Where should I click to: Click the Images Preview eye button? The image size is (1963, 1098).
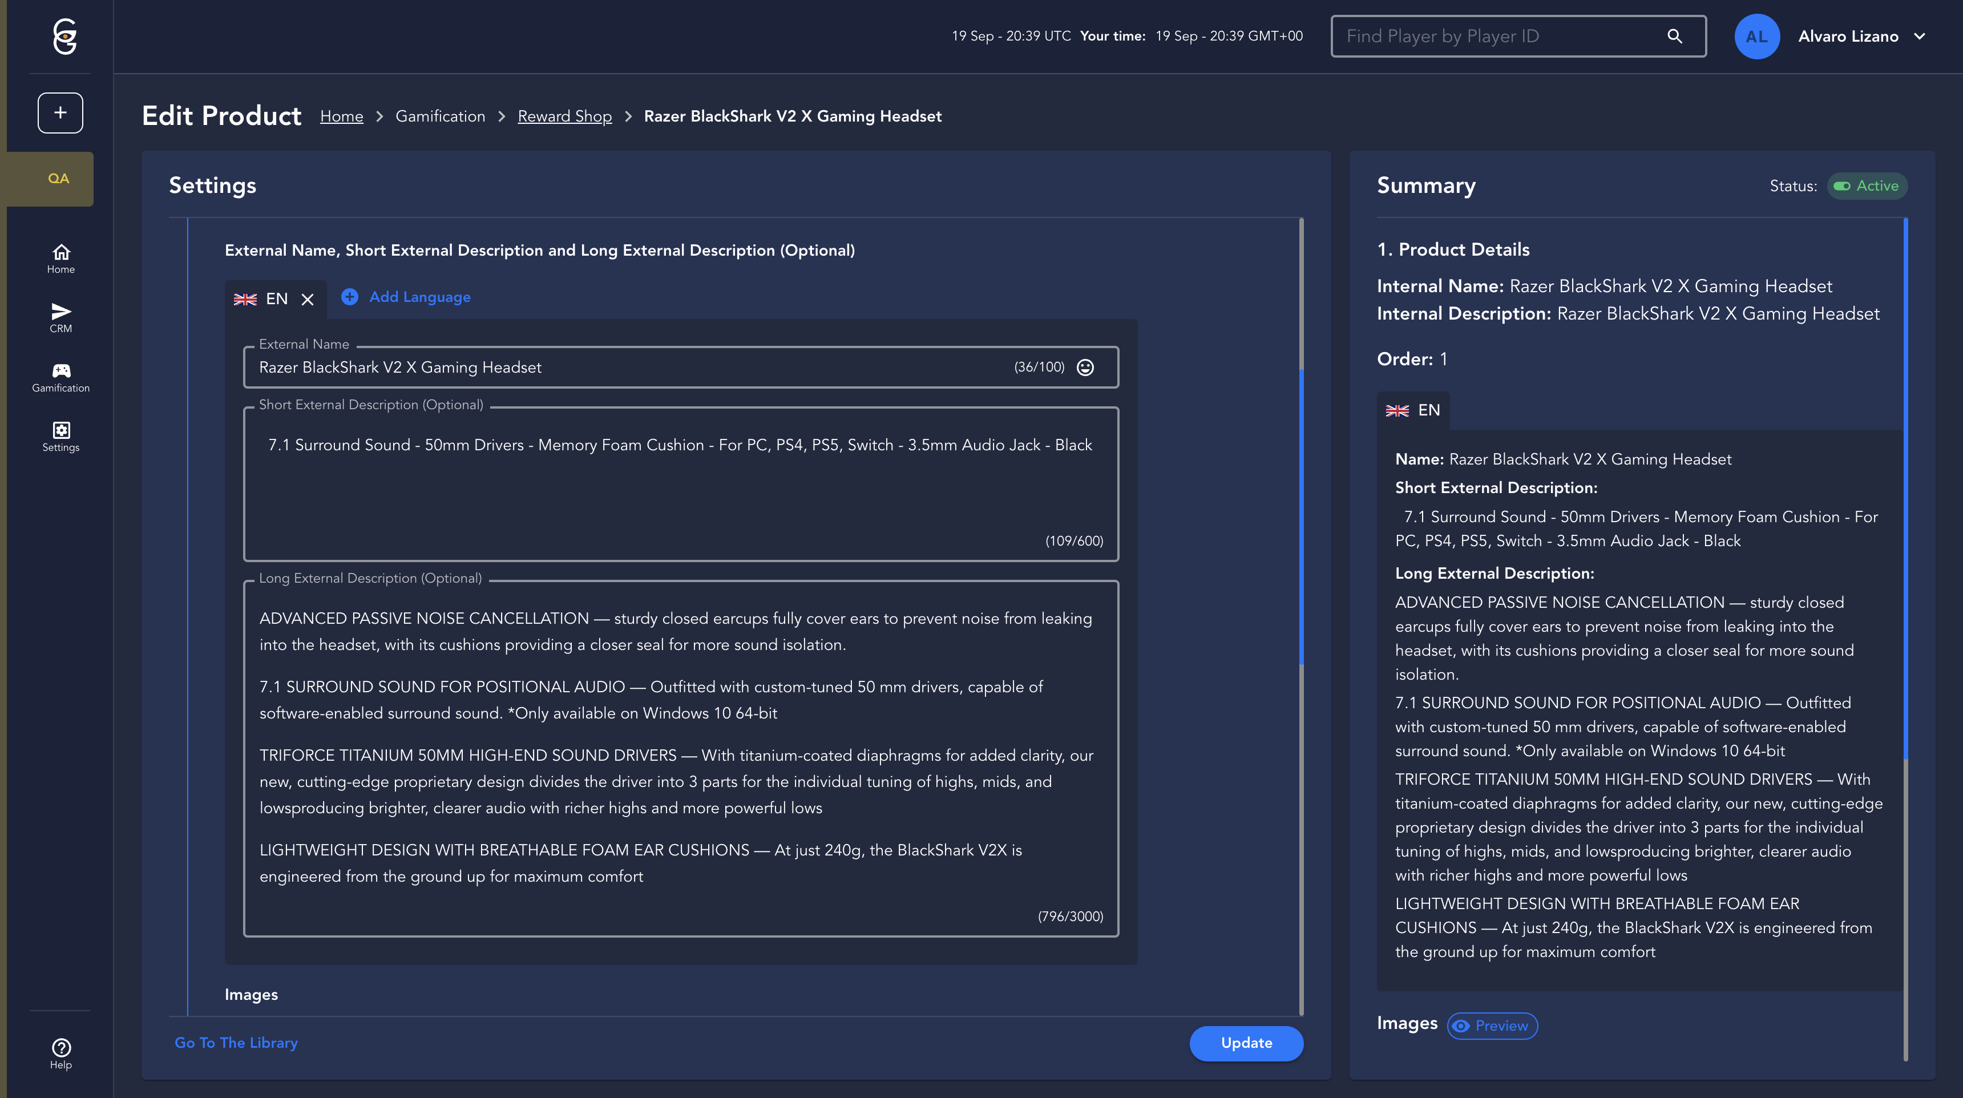coord(1492,1026)
